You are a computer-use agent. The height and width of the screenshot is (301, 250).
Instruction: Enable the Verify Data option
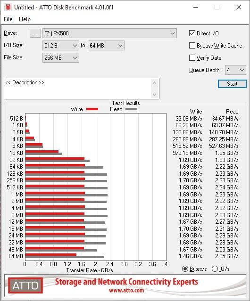192,58
